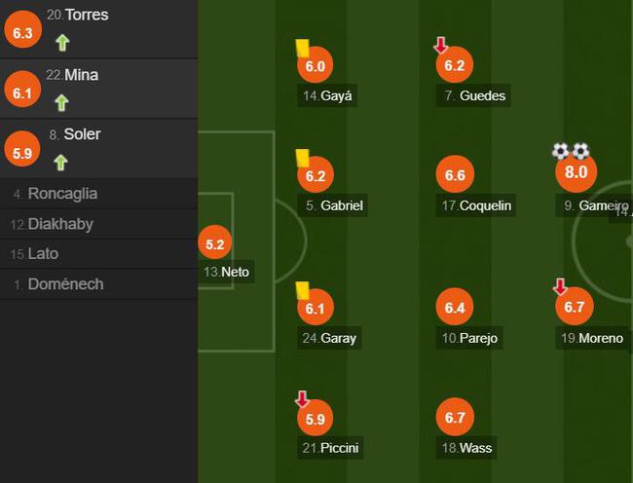Click Torres' 6.3 rating in substitutes
The image size is (633, 483).
[22, 32]
